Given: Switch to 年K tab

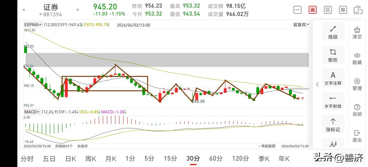Looking at the screenshot, I should coord(284,158).
